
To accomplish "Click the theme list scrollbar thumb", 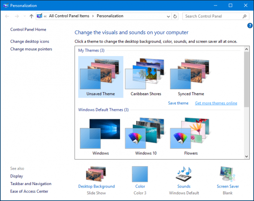I will point(246,80).
